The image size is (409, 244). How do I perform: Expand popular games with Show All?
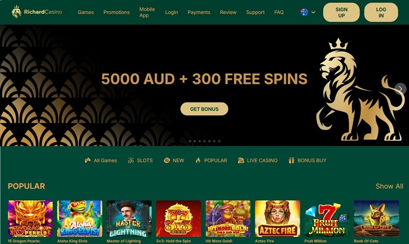click(x=389, y=186)
